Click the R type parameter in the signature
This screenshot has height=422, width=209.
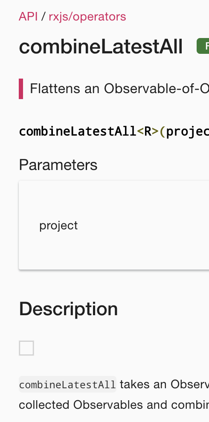(x=148, y=132)
